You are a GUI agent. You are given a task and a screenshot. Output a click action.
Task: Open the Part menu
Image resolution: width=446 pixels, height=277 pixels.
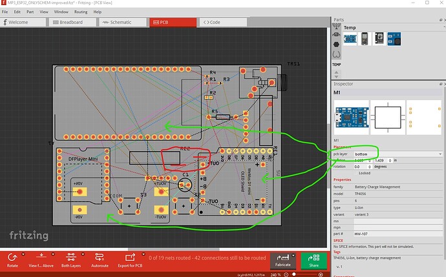pyautogui.click(x=30, y=12)
